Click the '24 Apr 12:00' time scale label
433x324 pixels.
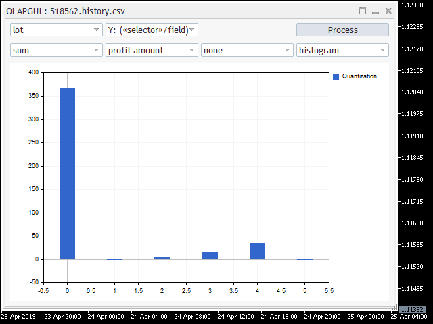coord(235,317)
